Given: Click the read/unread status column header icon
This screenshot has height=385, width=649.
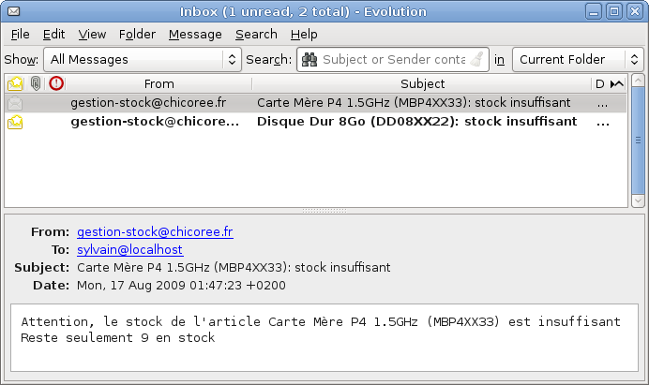Looking at the screenshot, I should point(15,83).
